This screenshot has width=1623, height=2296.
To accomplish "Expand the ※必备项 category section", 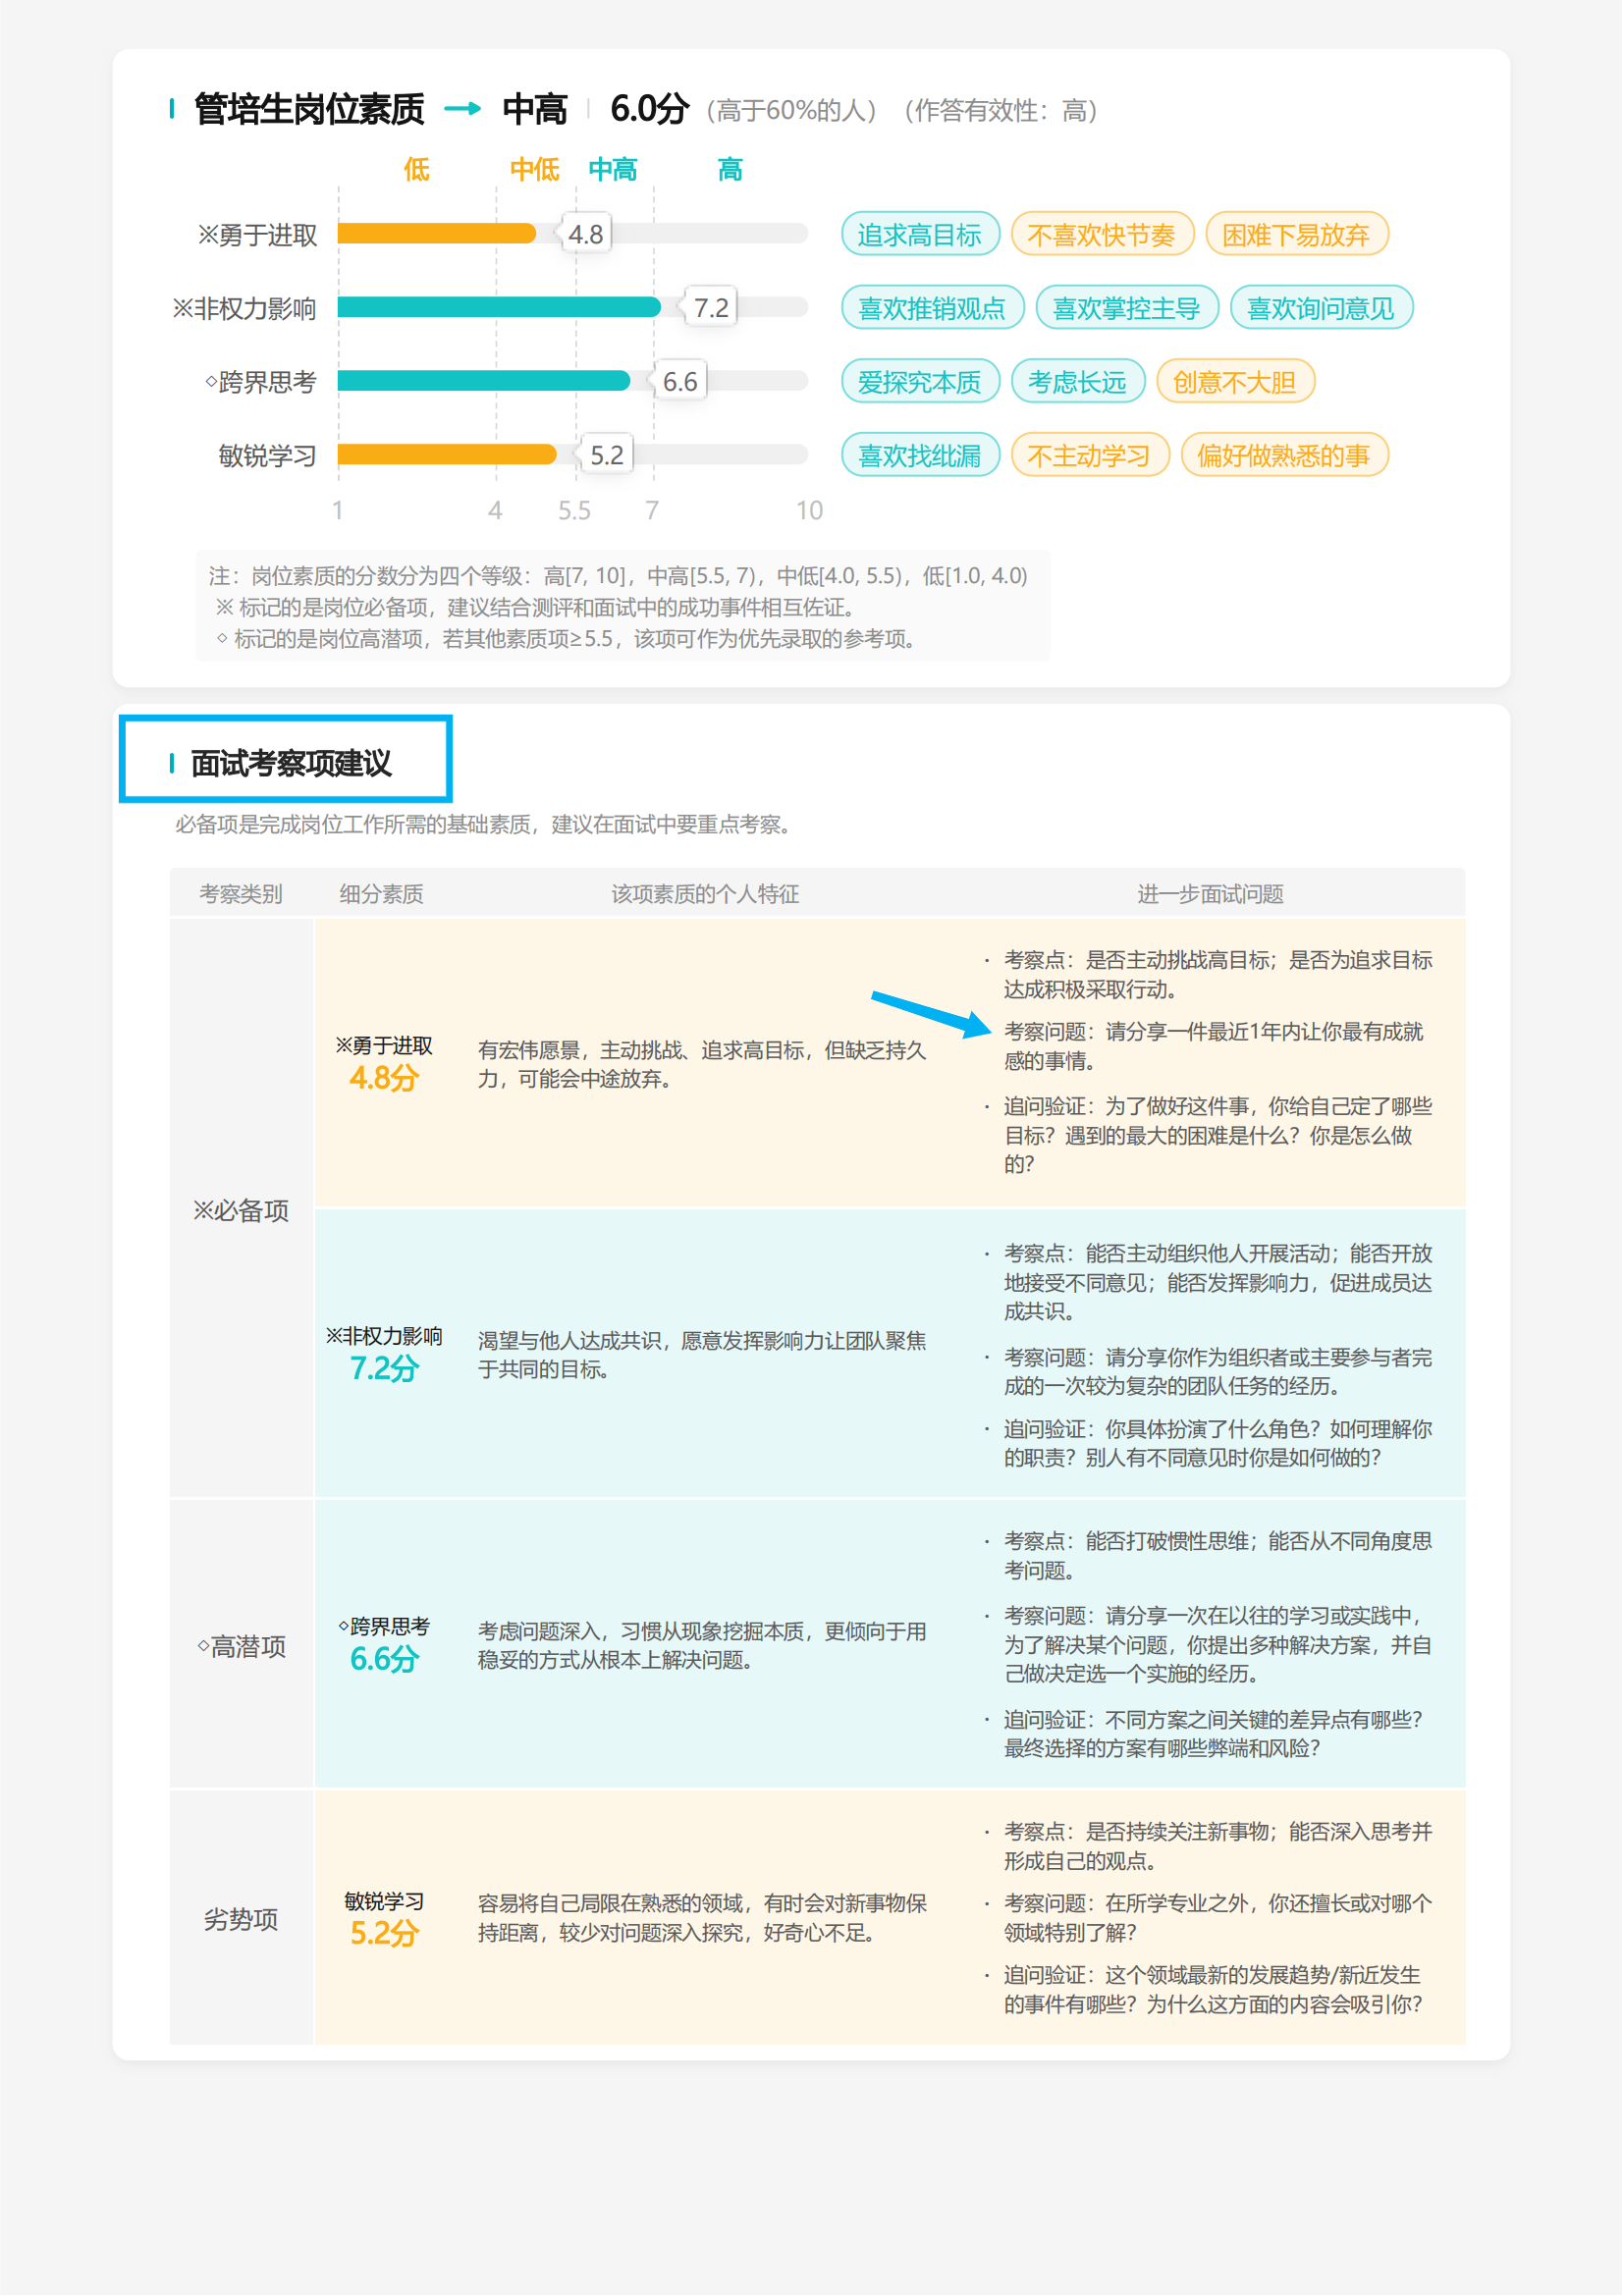I will (x=243, y=1213).
